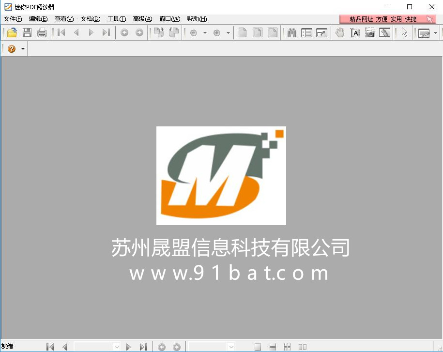The image size is (443, 352).
Task: Open the 文档(D) menu
Action: (91, 19)
